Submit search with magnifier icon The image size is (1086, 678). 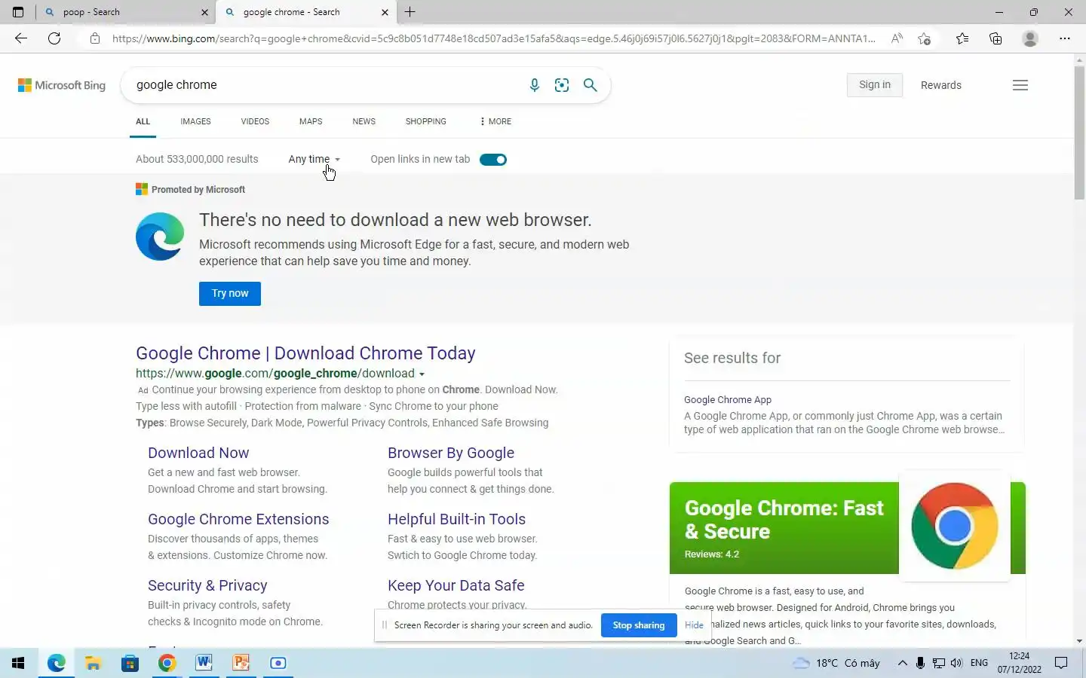pos(591,85)
